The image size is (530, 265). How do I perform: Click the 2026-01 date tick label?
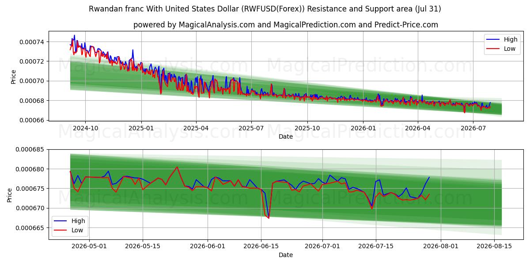pyautogui.click(x=363, y=128)
